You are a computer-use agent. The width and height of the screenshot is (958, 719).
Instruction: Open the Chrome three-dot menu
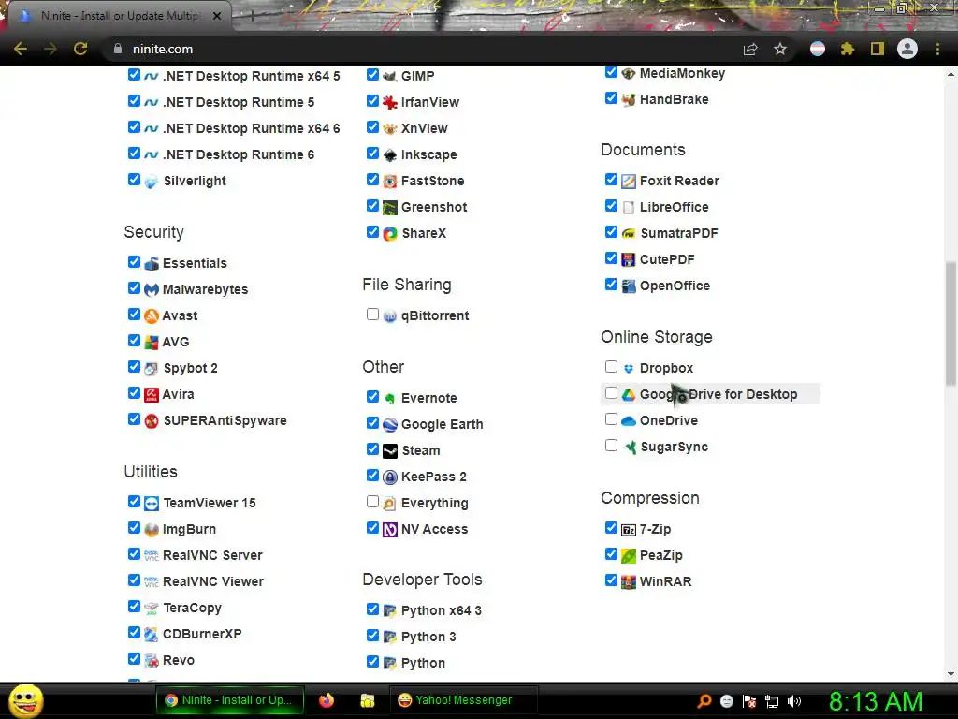(x=937, y=49)
